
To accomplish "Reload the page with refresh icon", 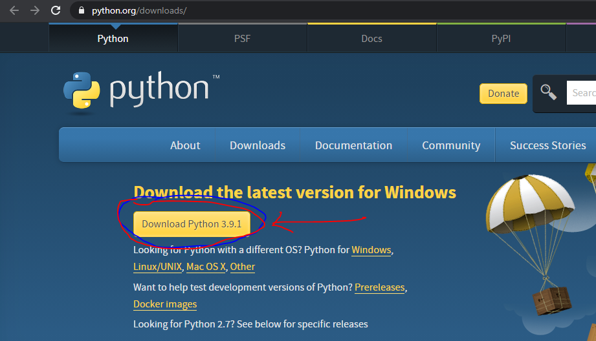I will pyautogui.click(x=56, y=10).
